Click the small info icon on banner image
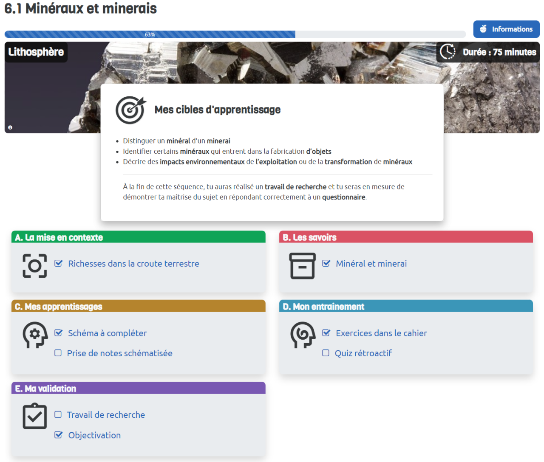This screenshot has width=544, height=462. coord(10,127)
